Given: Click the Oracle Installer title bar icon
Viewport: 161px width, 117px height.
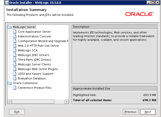Looking at the screenshot, I should pyautogui.click(x=7, y=3).
